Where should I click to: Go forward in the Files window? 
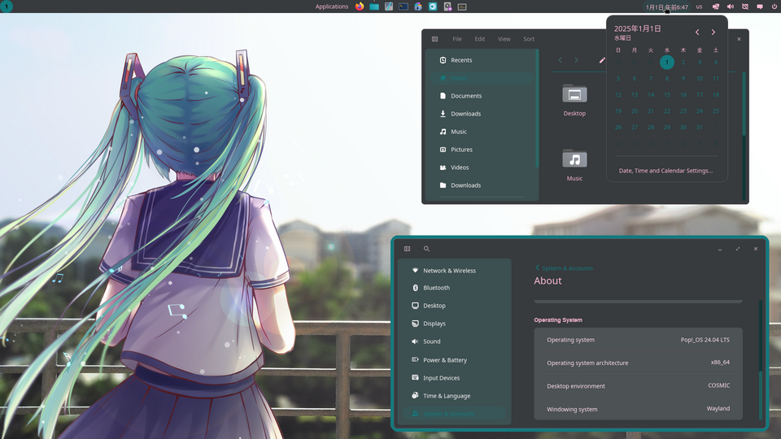coord(576,60)
